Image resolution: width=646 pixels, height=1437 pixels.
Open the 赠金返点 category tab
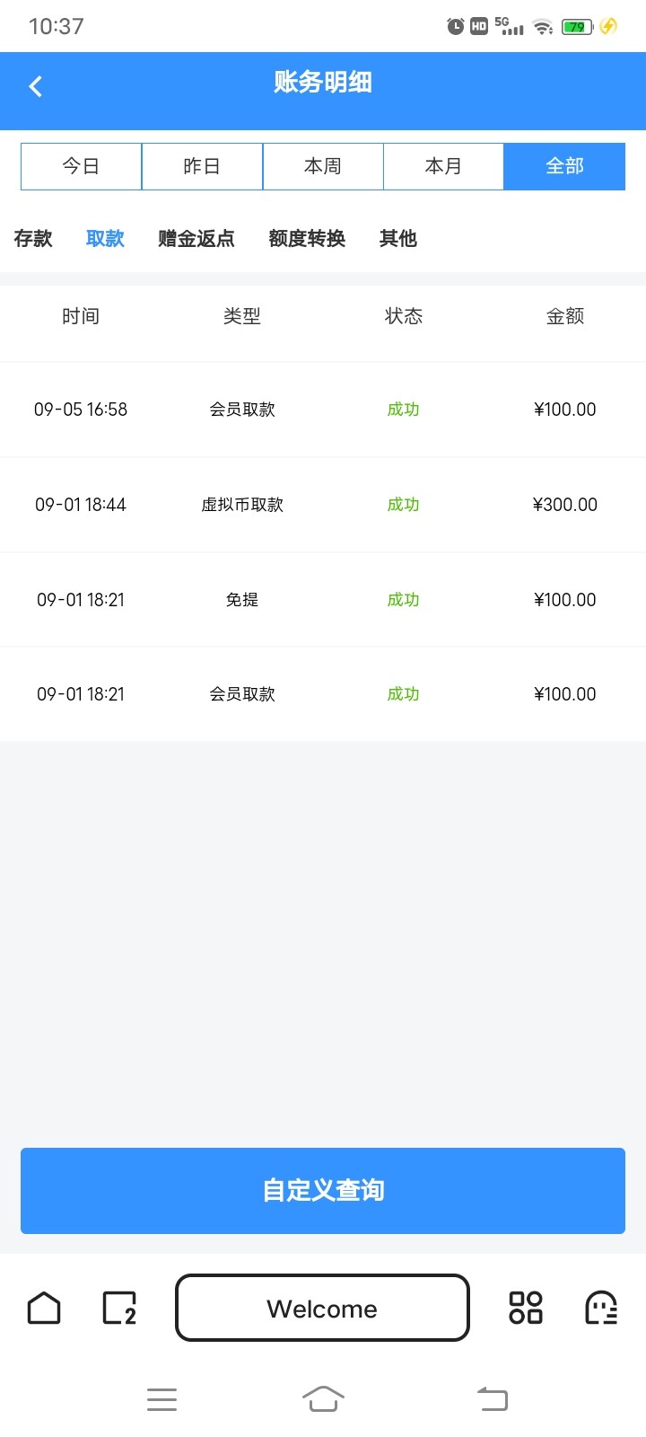[196, 239]
